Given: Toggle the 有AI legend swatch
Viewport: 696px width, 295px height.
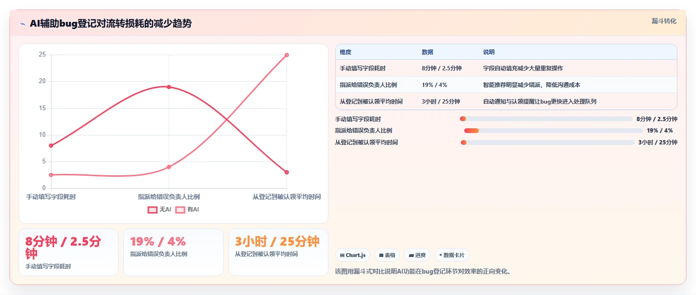Looking at the screenshot, I should [x=180, y=209].
